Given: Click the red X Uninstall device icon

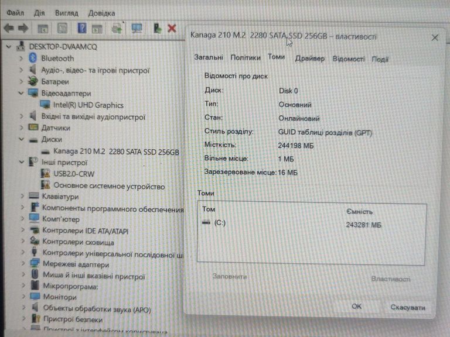Looking at the screenshot, I should pos(172,28).
